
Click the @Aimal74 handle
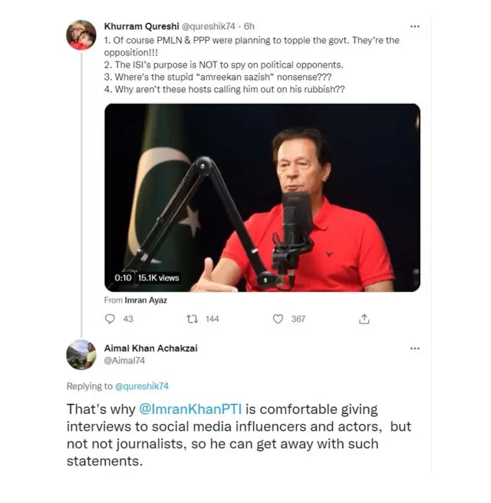[124, 359]
